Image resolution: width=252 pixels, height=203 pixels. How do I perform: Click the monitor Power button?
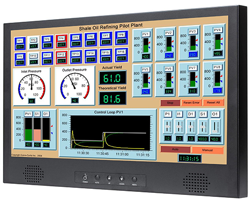click(85, 177)
